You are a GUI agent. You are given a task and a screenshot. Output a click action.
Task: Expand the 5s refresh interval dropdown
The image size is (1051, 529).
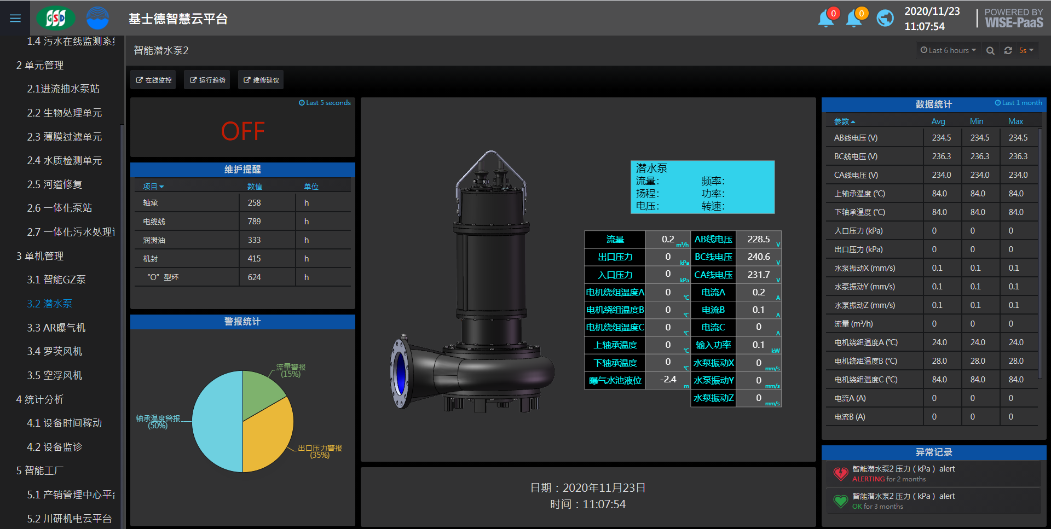[1026, 50]
